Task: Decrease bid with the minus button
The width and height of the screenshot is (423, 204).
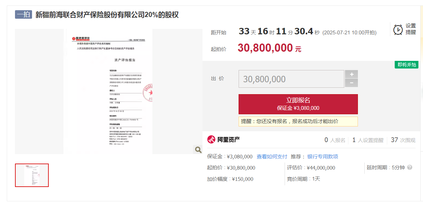Action: tap(351, 83)
